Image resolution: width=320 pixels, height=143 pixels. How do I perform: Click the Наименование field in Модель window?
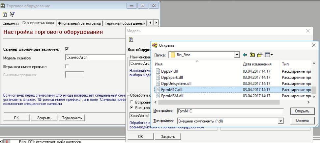click(140, 63)
